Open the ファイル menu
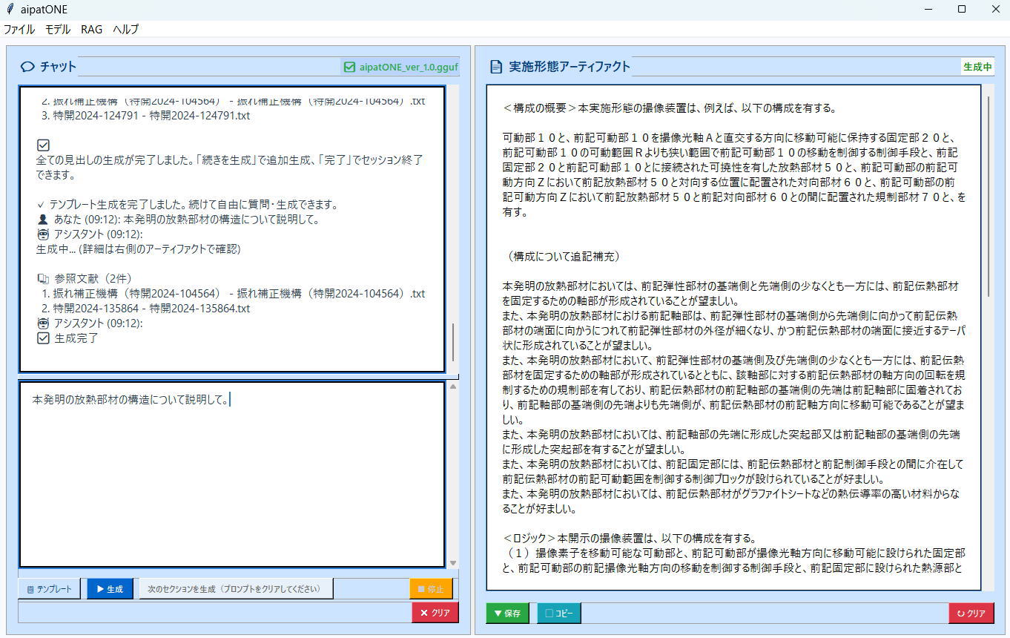This screenshot has height=638, width=1010. tap(19, 30)
